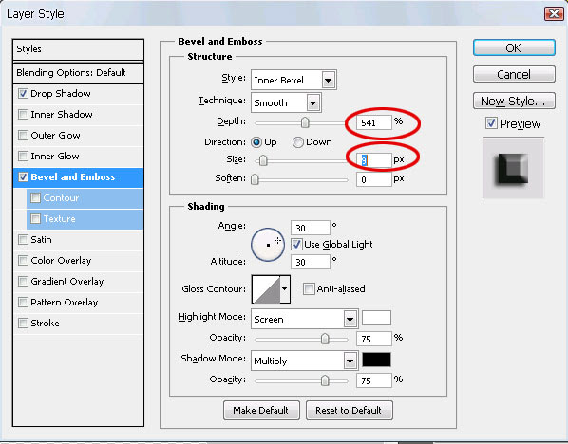Close the Layer Style dialog
Viewport: 568px width, 444px height.
pyautogui.click(x=554, y=13)
